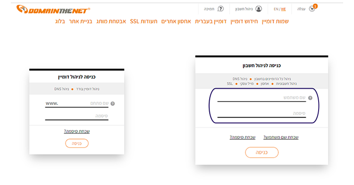Viewport: 354px width, 185px height.
Task: Focus account login סיסמה password field
Action: pyautogui.click(x=261, y=114)
